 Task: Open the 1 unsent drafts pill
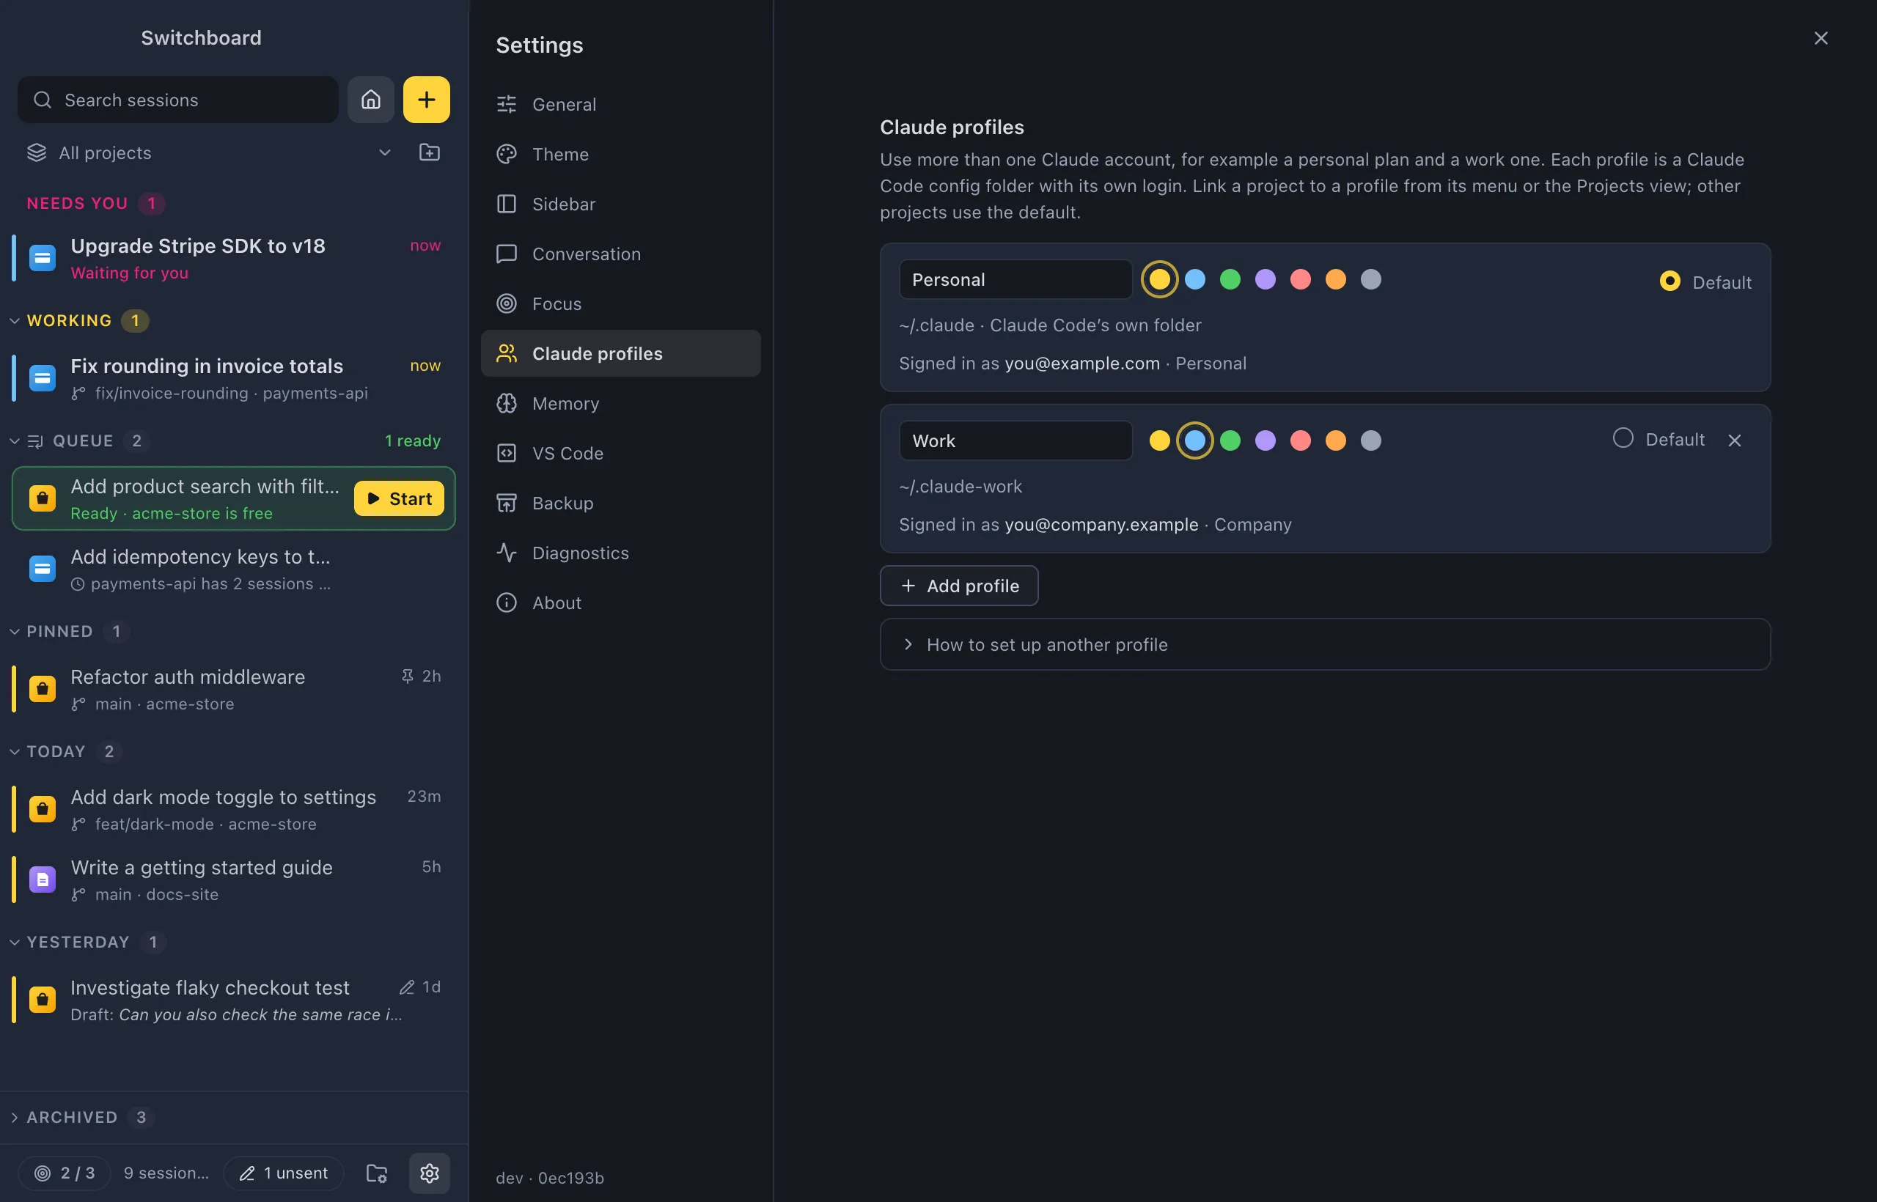coord(284,1173)
